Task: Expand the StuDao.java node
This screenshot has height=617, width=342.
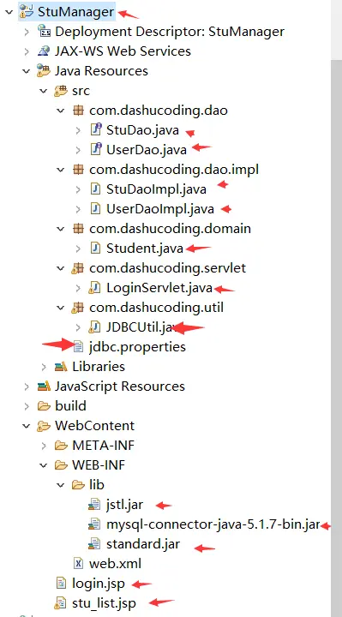Action: pos(78,130)
